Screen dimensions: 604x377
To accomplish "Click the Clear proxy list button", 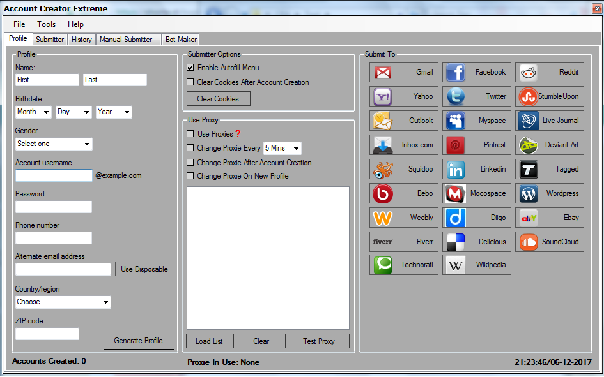I will [x=261, y=341].
